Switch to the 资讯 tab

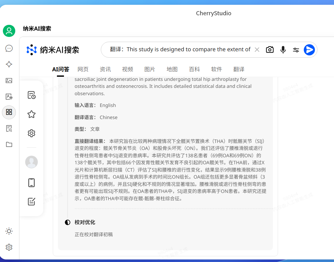[105, 69]
